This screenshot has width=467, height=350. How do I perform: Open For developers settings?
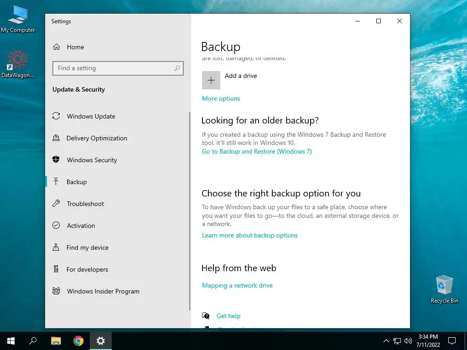pos(118,269)
